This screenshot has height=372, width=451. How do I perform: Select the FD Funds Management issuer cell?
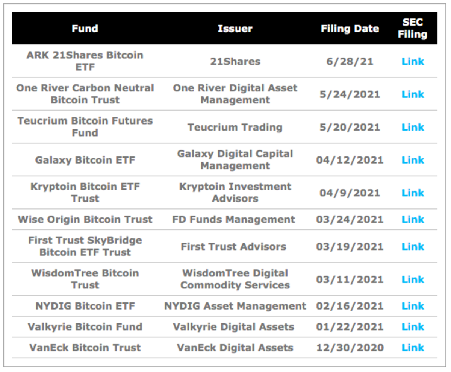234,219
